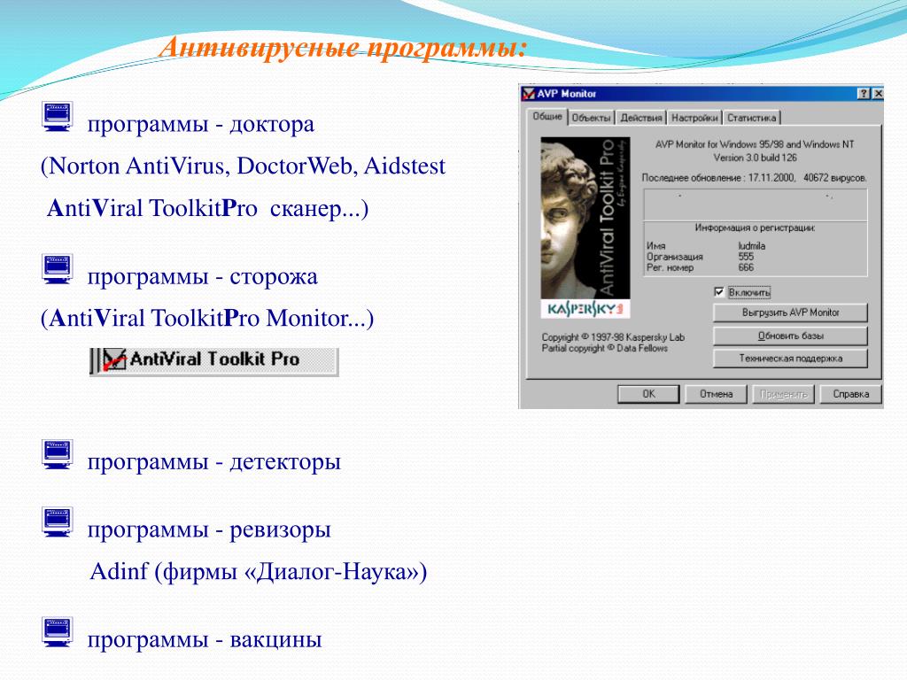Click computer bullet icon beside программы - сторожа
Screen dimensions: 907x680
58,269
